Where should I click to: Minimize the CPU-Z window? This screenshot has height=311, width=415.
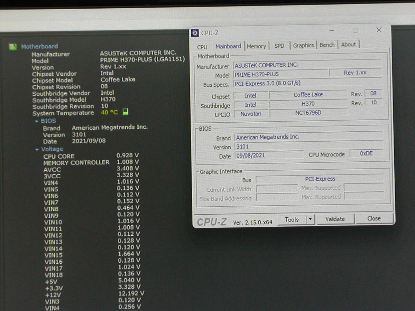(332, 31)
